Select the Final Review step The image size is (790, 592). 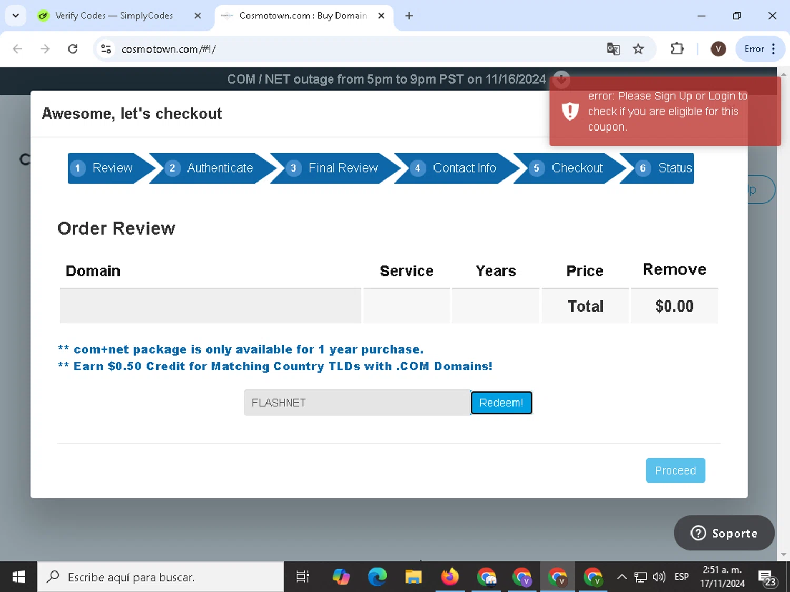(x=335, y=168)
